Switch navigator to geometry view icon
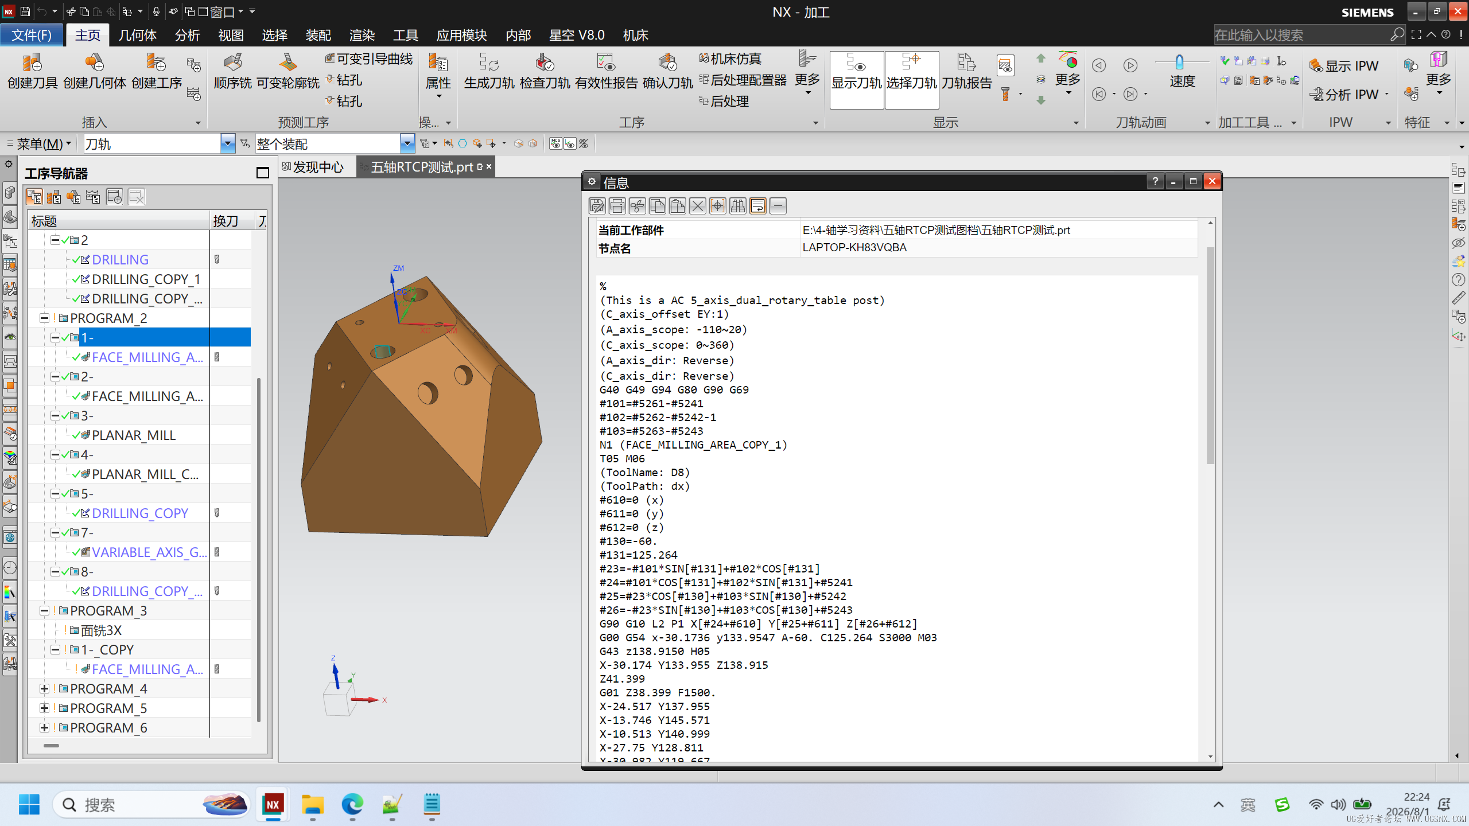The height and width of the screenshot is (826, 1469). pyautogui.click(x=73, y=197)
